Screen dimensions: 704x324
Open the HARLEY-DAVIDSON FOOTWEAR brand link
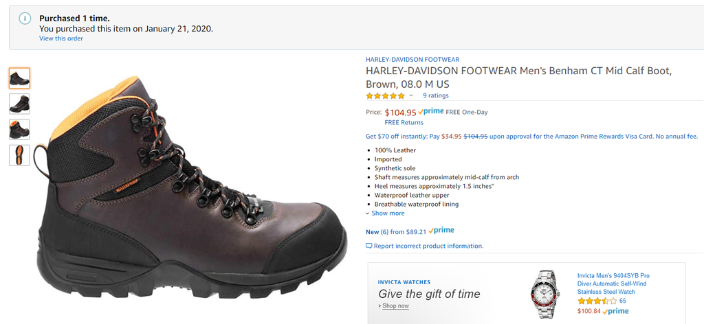point(412,60)
